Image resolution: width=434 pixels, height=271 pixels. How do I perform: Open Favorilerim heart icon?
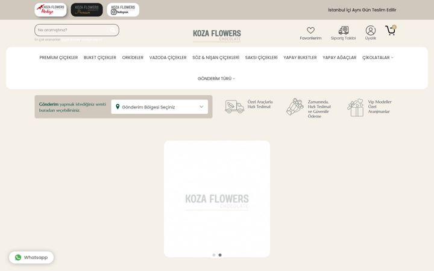tap(310, 30)
